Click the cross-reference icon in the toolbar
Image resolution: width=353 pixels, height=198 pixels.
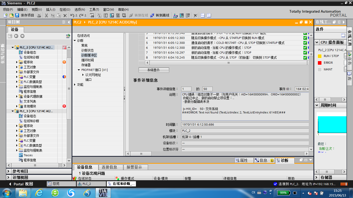click(x=195, y=15)
